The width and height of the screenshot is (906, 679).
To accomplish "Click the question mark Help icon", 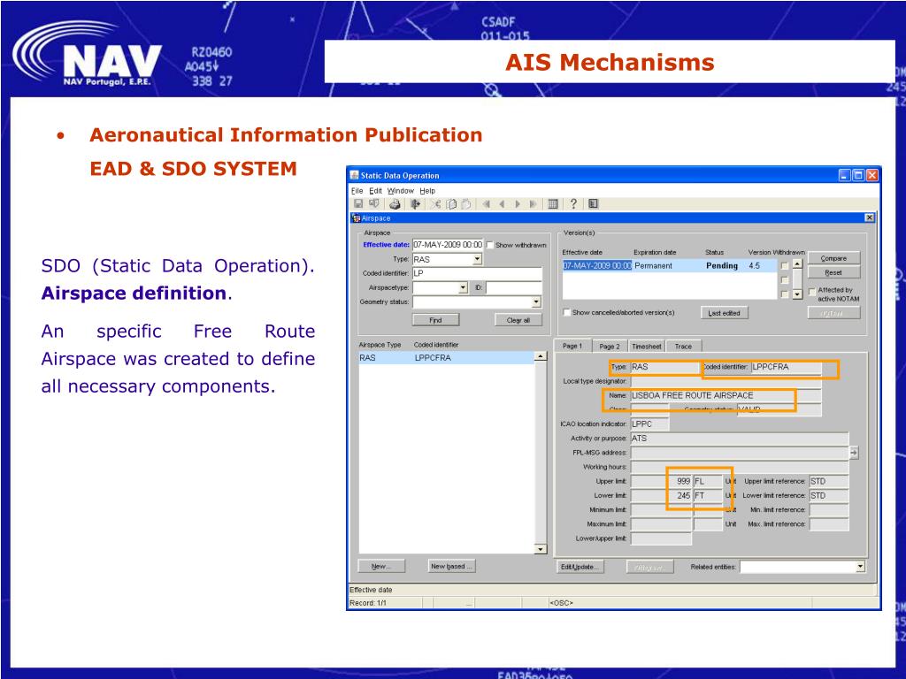I will (573, 204).
